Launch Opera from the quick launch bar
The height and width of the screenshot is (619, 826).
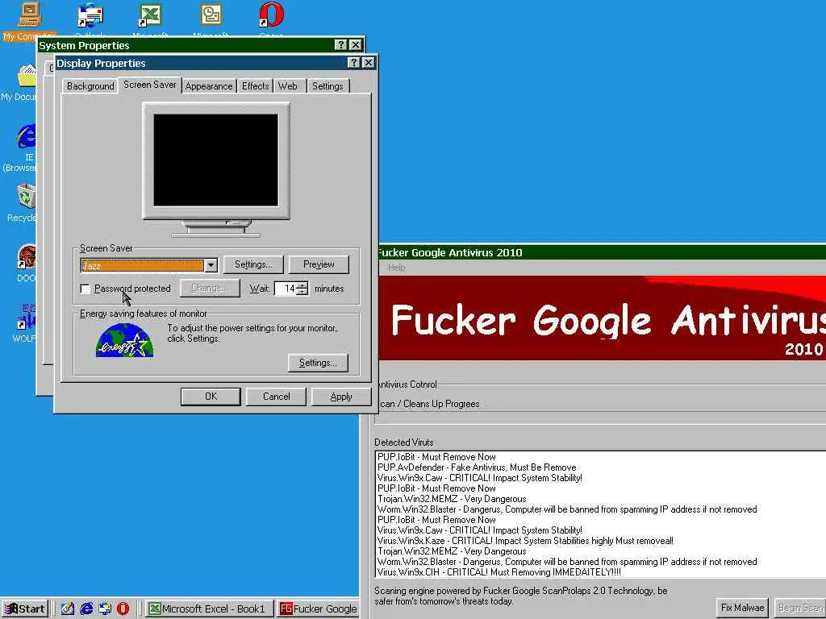click(x=123, y=609)
